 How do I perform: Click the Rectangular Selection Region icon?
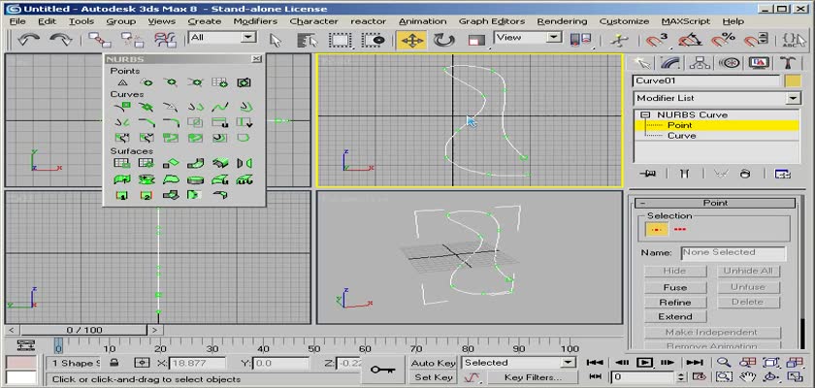tap(341, 40)
